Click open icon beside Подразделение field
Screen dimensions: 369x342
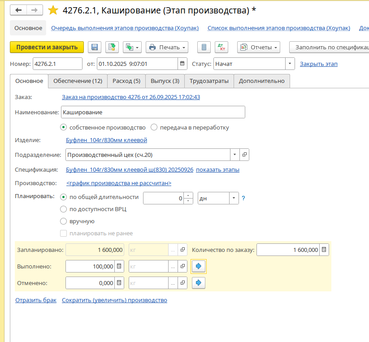pos(244,155)
